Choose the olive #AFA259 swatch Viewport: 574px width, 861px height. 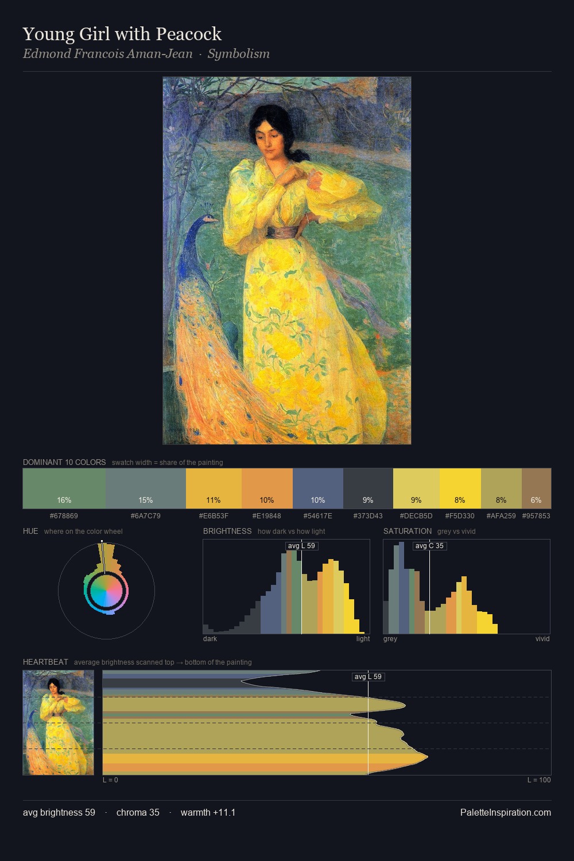(x=501, y=488)
